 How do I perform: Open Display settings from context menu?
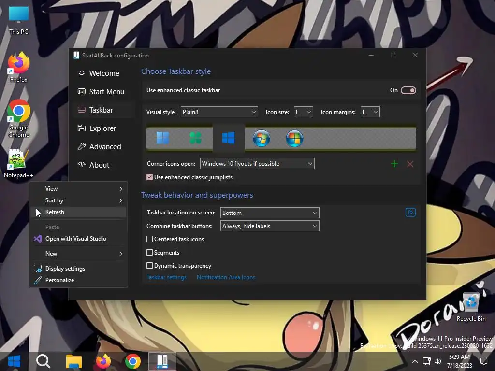tap(78, 269)
